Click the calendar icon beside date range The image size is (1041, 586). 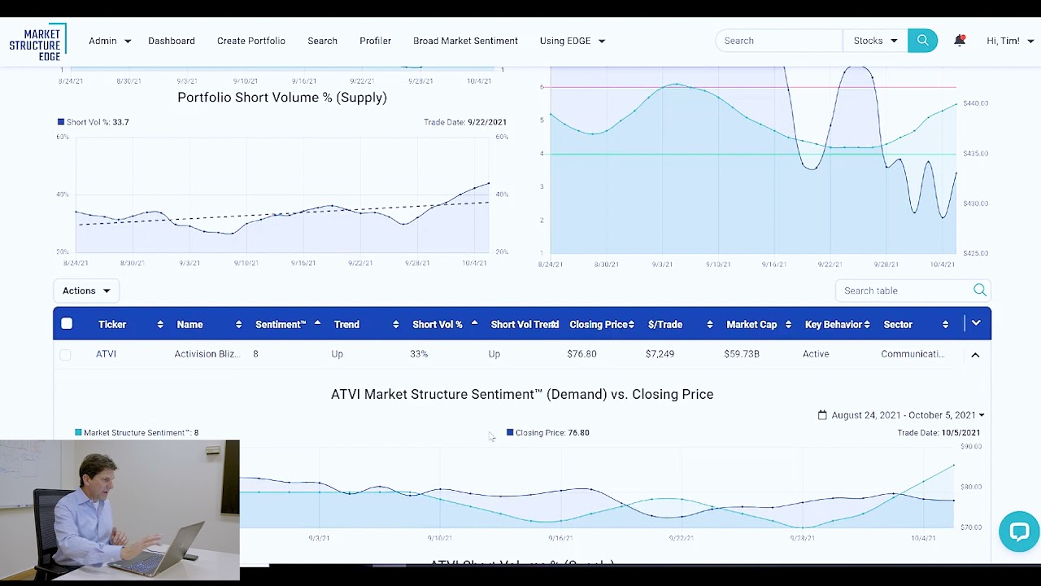(822, 415)
